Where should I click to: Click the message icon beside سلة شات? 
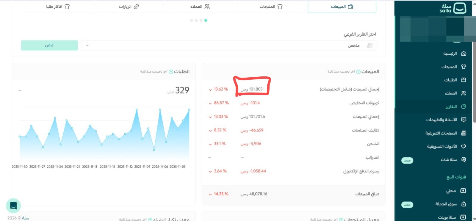[464, 160]
